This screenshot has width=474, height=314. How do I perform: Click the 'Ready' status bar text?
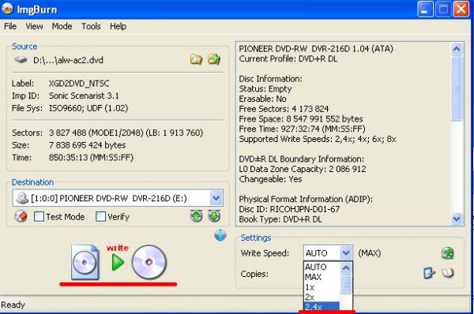[x=13, y=305]
